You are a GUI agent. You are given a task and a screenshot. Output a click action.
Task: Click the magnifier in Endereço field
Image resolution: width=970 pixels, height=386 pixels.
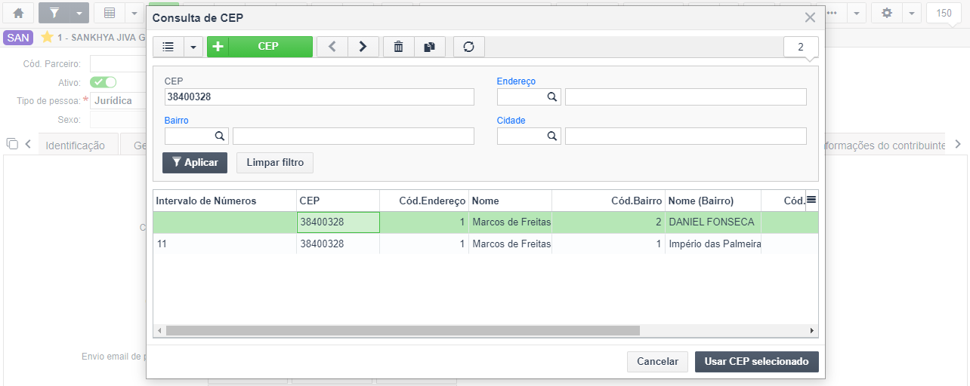(552, 96)
